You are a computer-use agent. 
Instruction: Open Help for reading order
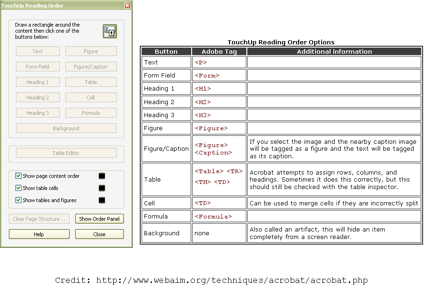[x=39, y=234]
